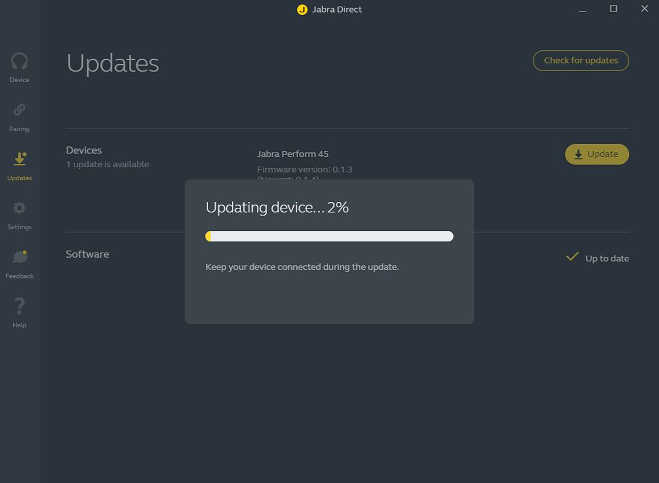Click '1 update is available' text
Screen dimensions: 659x483
click(108, 164)
